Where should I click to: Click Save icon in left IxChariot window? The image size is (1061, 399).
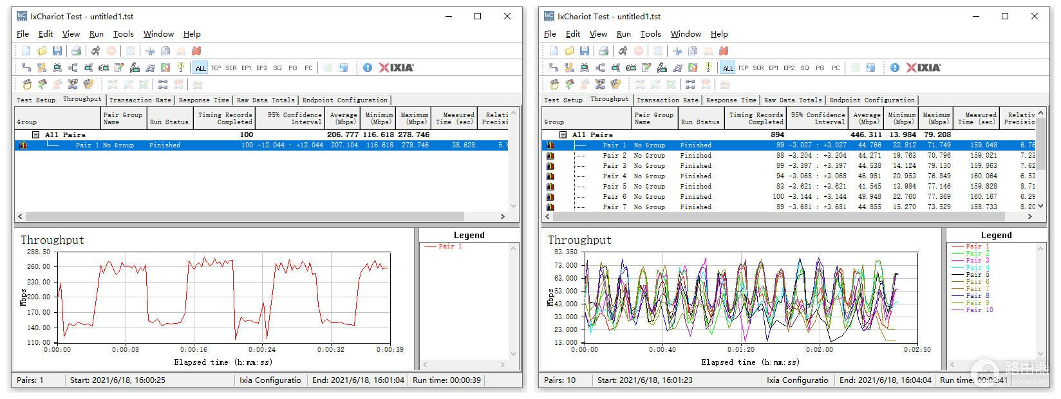[x=57, y=51]
